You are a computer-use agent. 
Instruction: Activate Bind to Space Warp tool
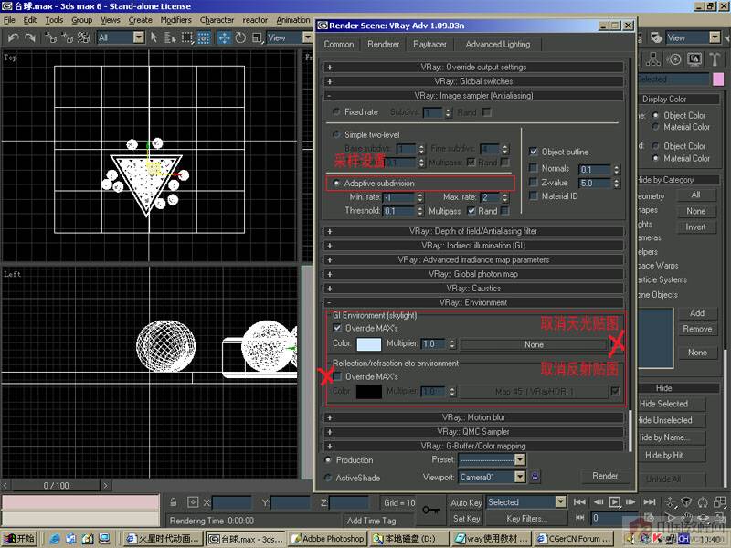83,37
